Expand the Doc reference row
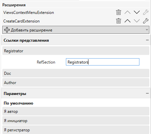151x134 pixels. tap(76, 73)
